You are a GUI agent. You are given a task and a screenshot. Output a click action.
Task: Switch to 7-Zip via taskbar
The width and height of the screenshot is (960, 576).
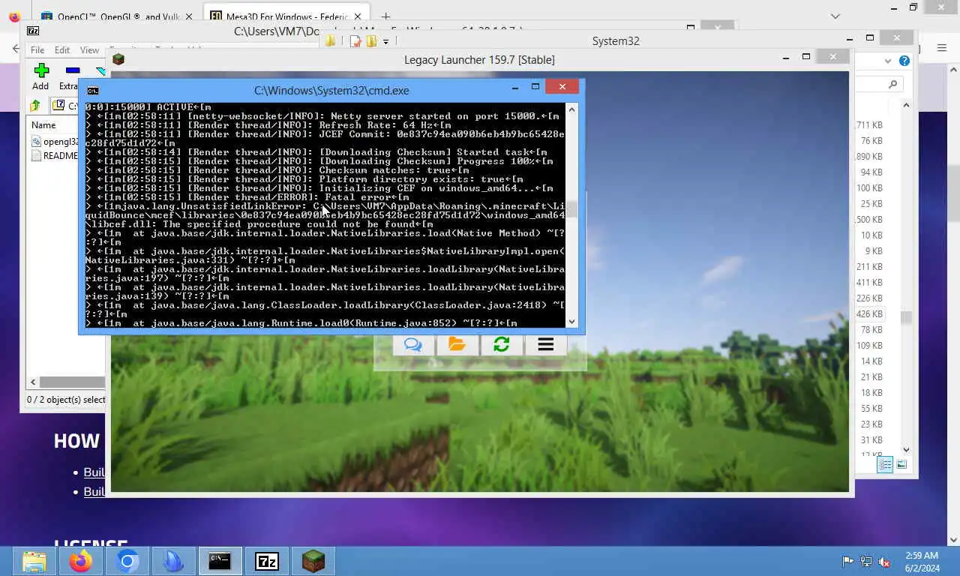pyautogui.click(x=267, y=561)
